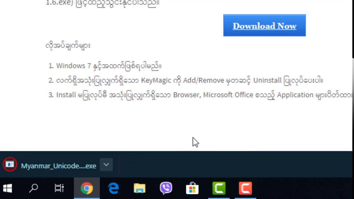Open the Myanmar_Unicode exe download item

click(x=58, y=166)
